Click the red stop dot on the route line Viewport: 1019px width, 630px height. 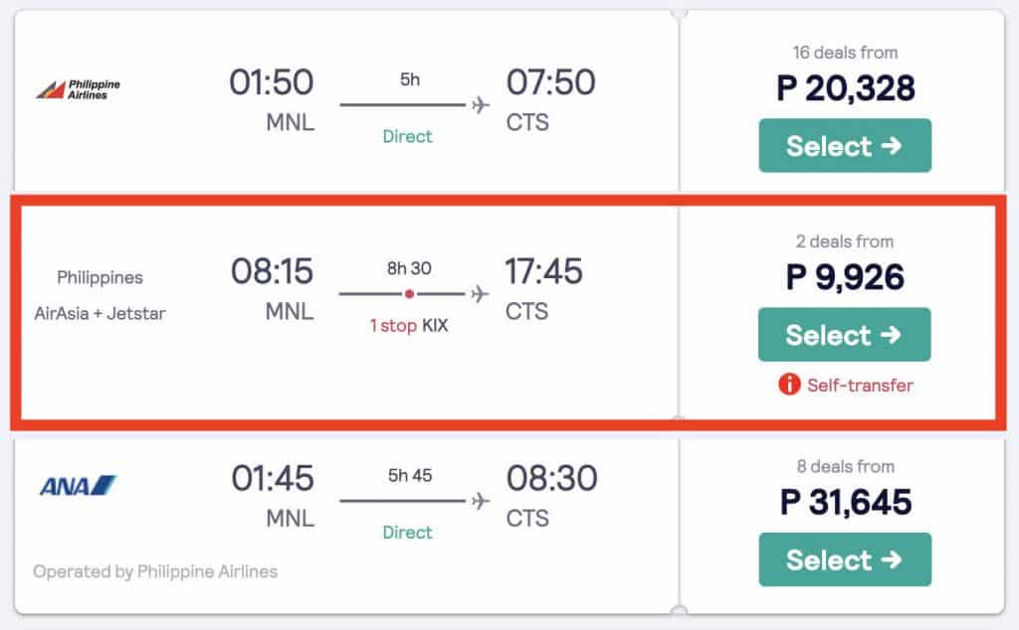pyautogui.click(x=408, y=294)
